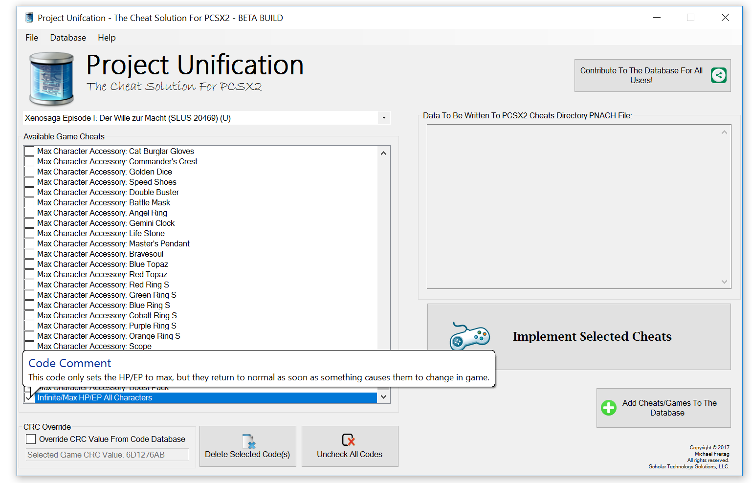Open the File menu
The image size is (752, 483).
pyautogui.click(x=32, y=38)
